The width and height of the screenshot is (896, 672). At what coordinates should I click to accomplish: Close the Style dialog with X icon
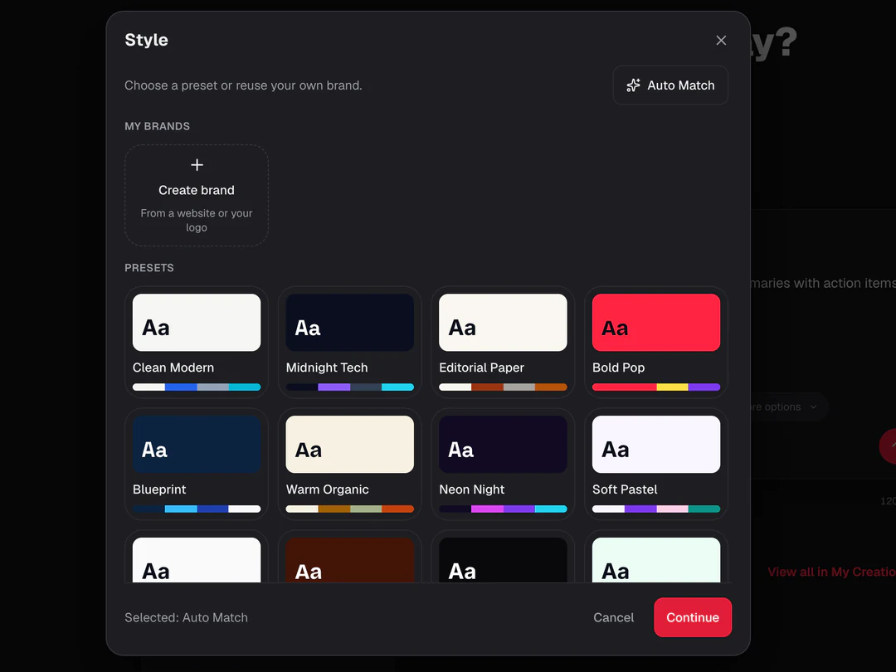(721, 40)
